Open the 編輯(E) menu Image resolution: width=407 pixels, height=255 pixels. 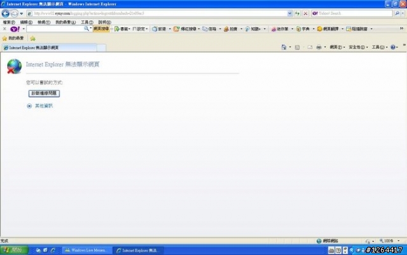click(x=26, y=22)
